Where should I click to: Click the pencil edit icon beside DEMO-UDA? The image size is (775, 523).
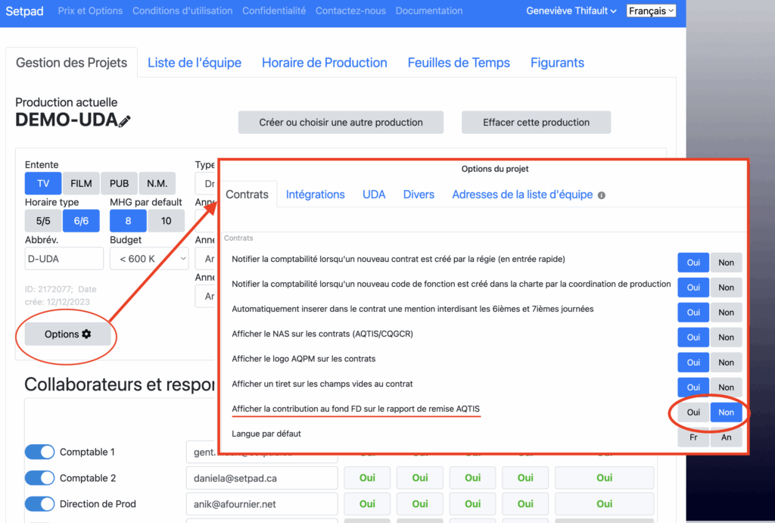[x=125, y=121]
